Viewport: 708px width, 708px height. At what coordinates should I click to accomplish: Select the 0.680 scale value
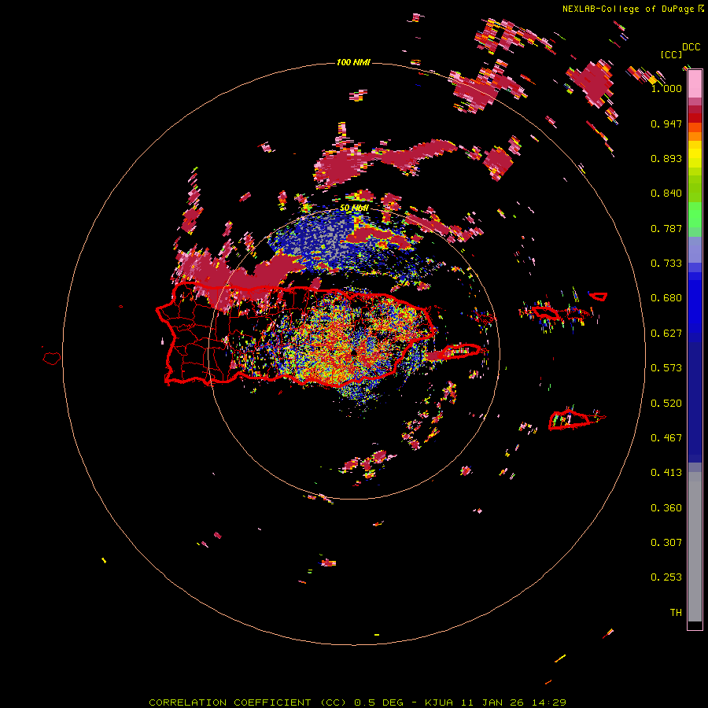pyautogui.click(x=666, y=298)
